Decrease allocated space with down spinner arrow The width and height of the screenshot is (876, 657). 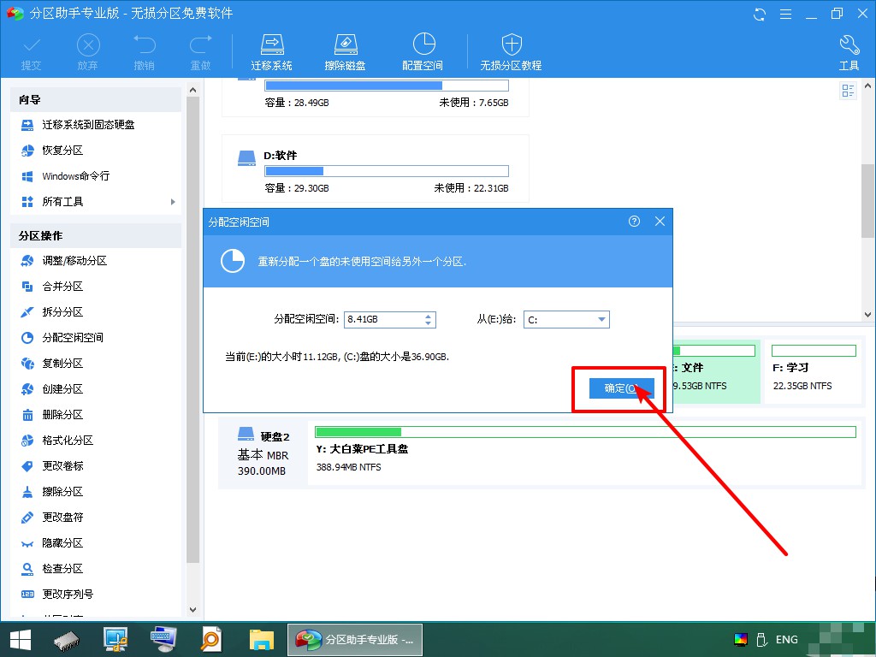(x=428, y=323)
